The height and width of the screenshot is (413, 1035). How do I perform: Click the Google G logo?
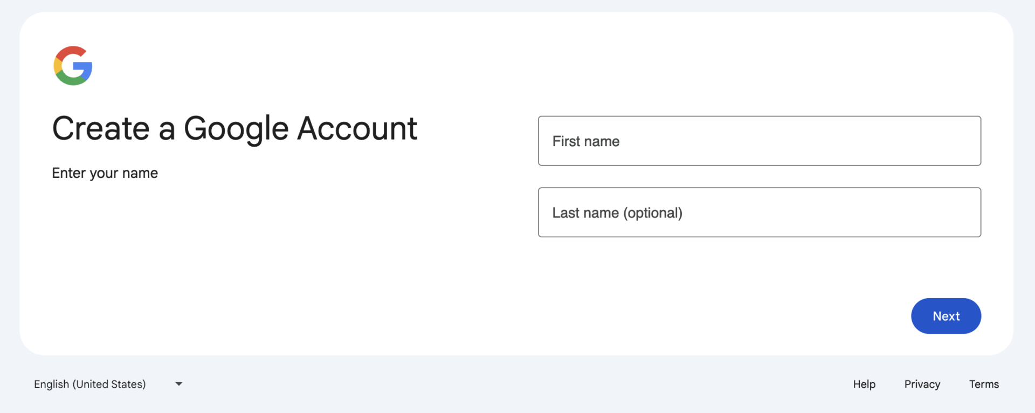click(73, 66)
